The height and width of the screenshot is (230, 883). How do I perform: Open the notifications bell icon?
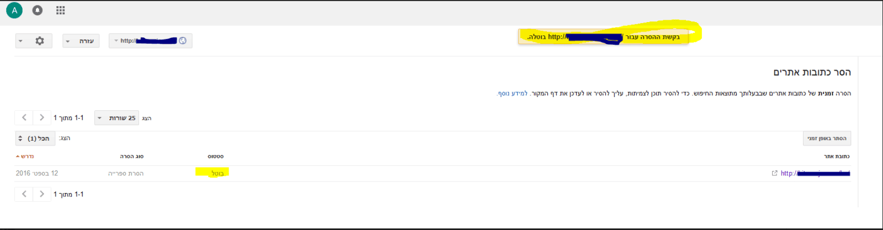point(38,10)
